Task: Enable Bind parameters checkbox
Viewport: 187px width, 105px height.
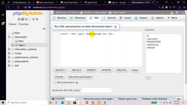Action: click(x=55, y=83)
